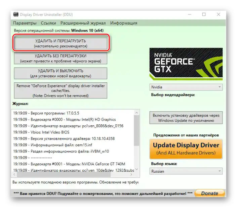The height and width of the screenshot is (208, 237).
Task: Open the Расширенный журнал menu
Action: tap(83, 23)
